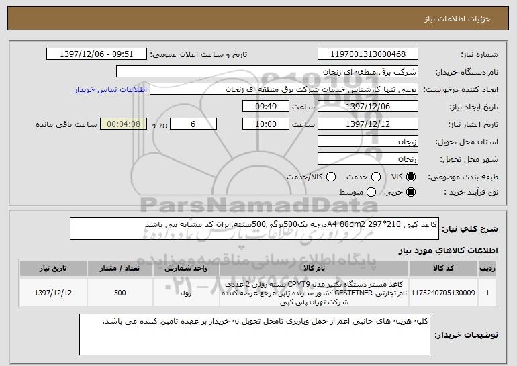Click buyer organization name field شرکت برق منطقه ای زنجان

click(267, 72)
